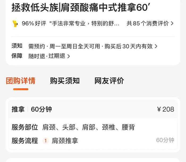Viewport: 186px width, 162px height.
Task: Tap the 96%好评 rating text
Action: pyautogui.click(x=34, y=23)
